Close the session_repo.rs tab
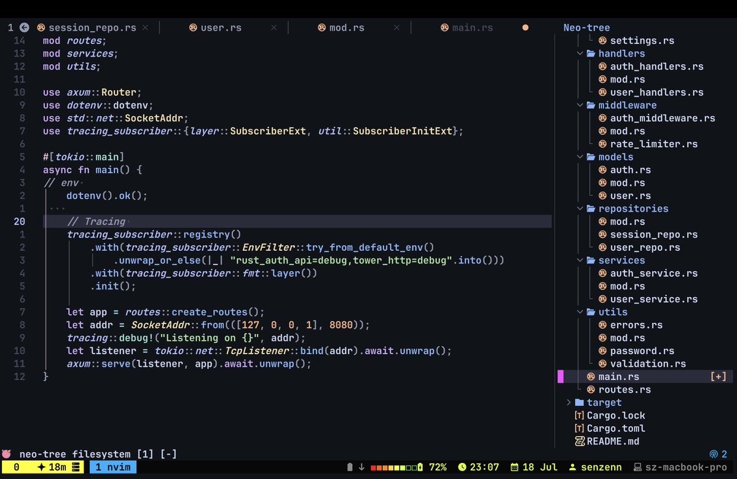737x479 pixels. [145, 28]
